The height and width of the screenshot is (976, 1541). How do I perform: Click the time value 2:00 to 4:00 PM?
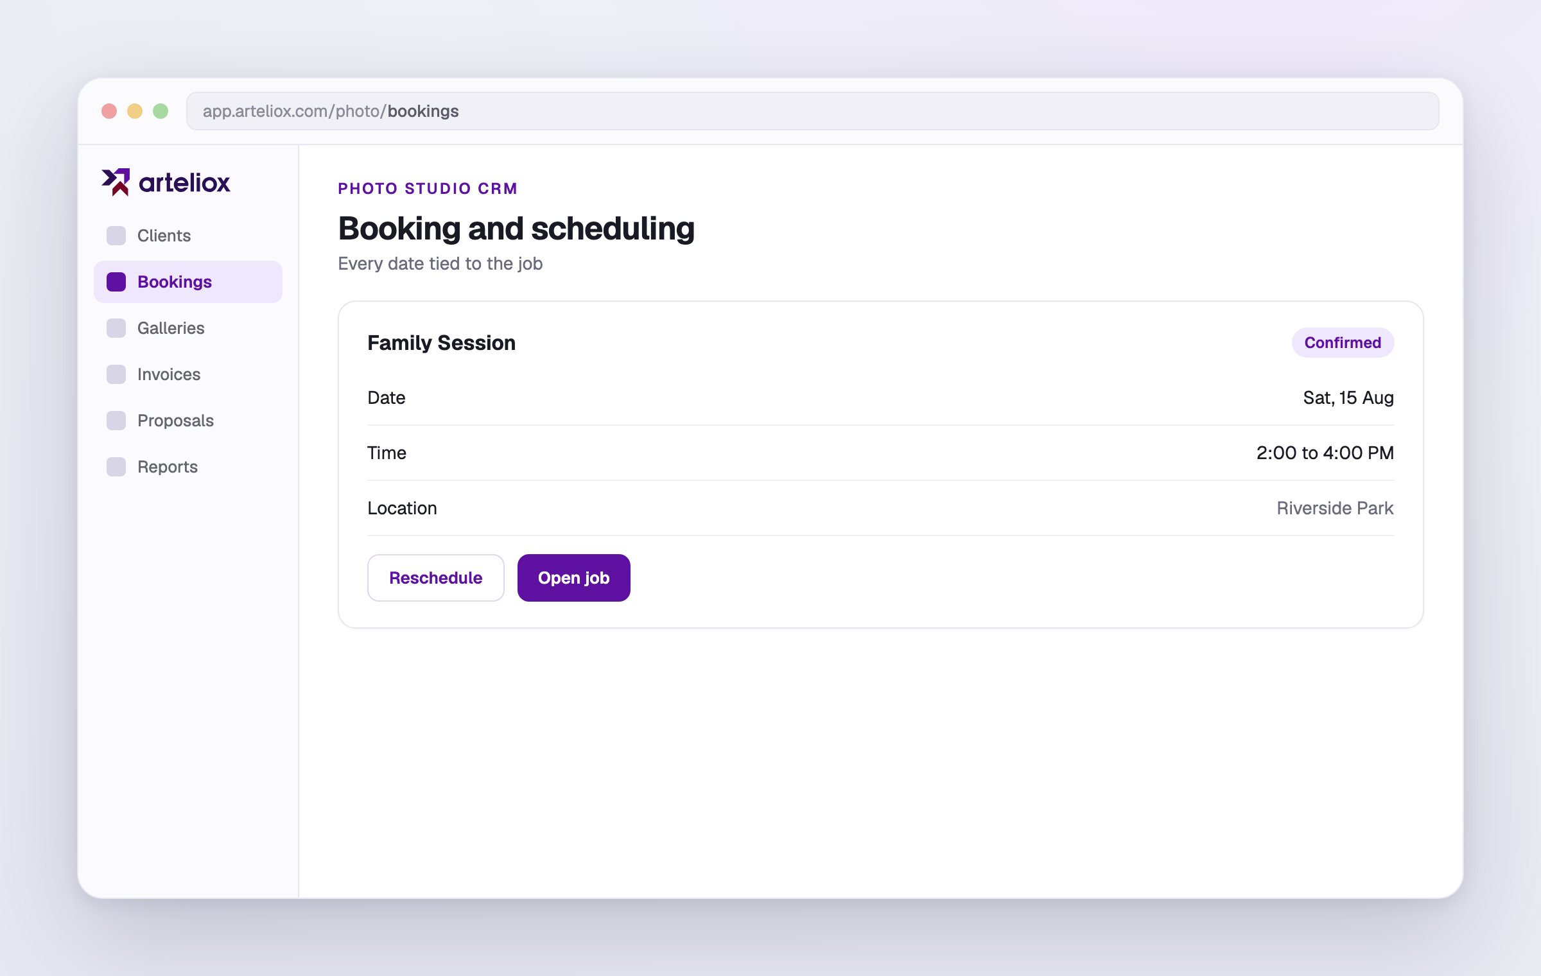click(x=1325, y=453)
